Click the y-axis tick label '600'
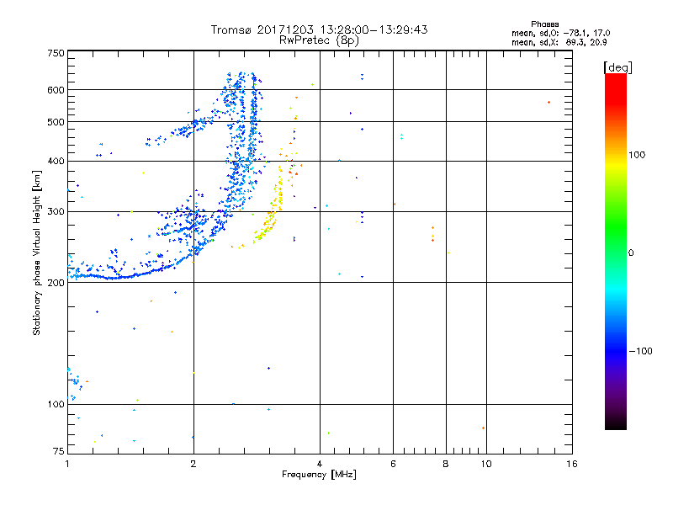This screenshot has height=505, width=673. [x=56, y=90]
